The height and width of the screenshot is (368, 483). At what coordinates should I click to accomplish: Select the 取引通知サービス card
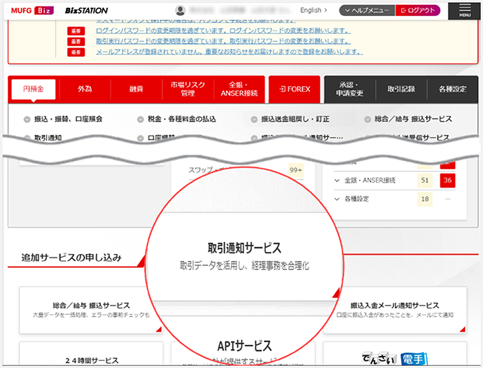point(244,256)
